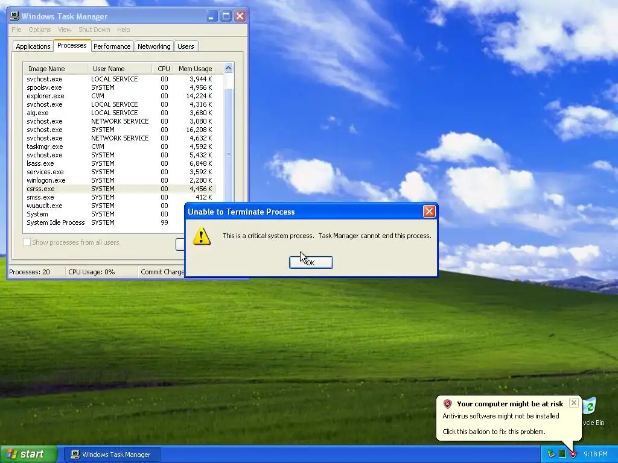This screenshot has width=618, height=463.
Task: Click the balloon text to fix the problem
Action: 494,432
